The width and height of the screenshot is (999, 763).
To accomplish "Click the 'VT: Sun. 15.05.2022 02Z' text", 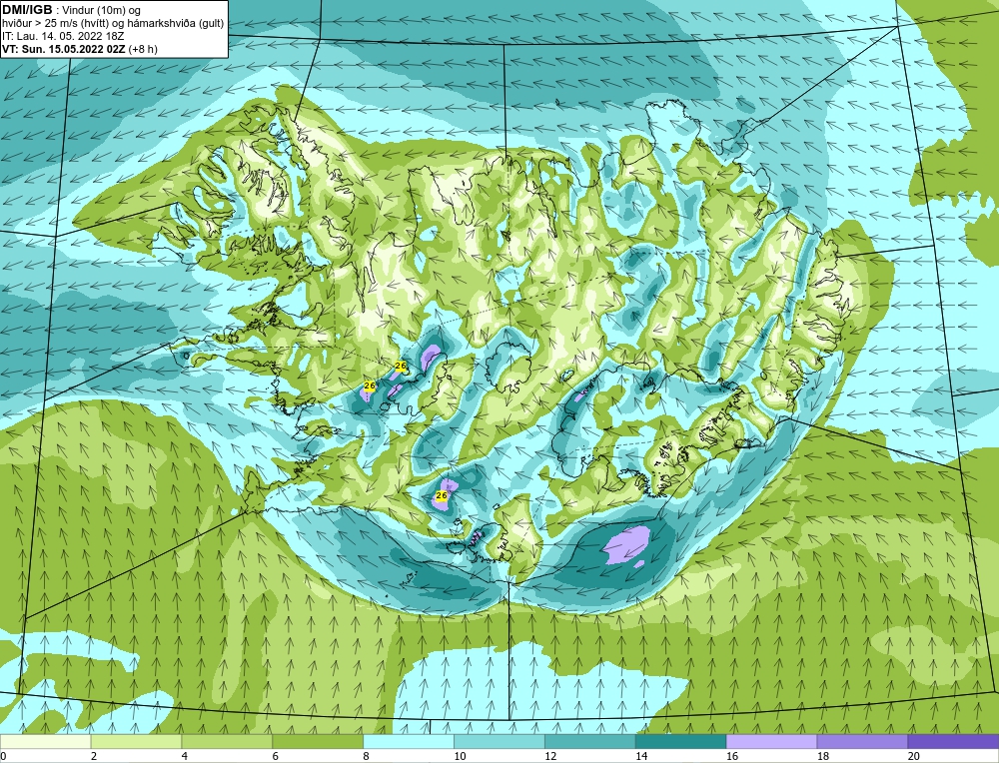I will (64, 48).
